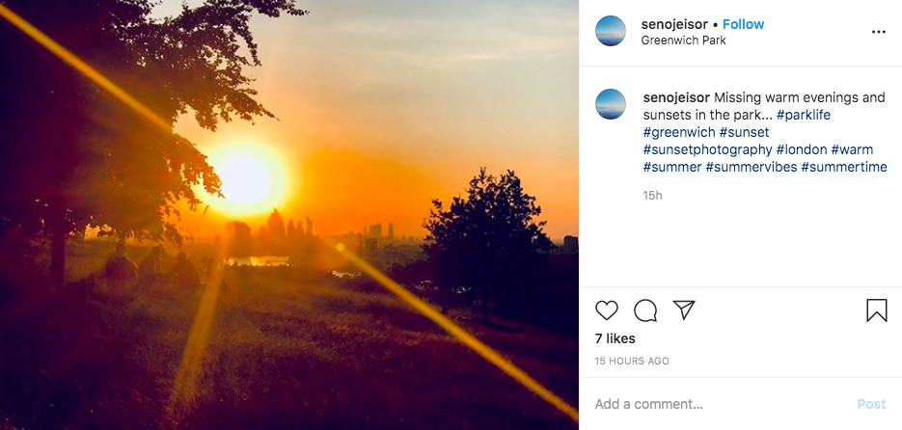Open the #sunsetphotography hashtag
Image resolution: width=902 pixels, height=430 pixels.
[707, 149]
